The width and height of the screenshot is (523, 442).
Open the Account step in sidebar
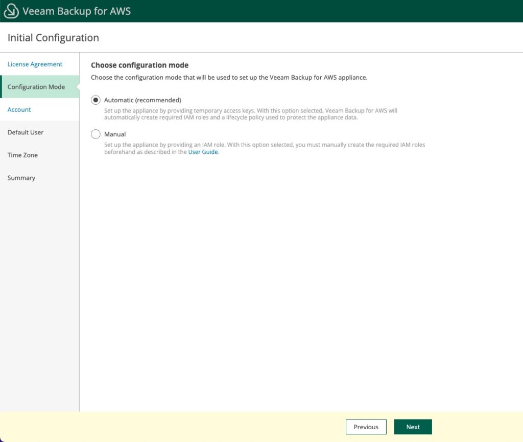[x=19, y=109]
